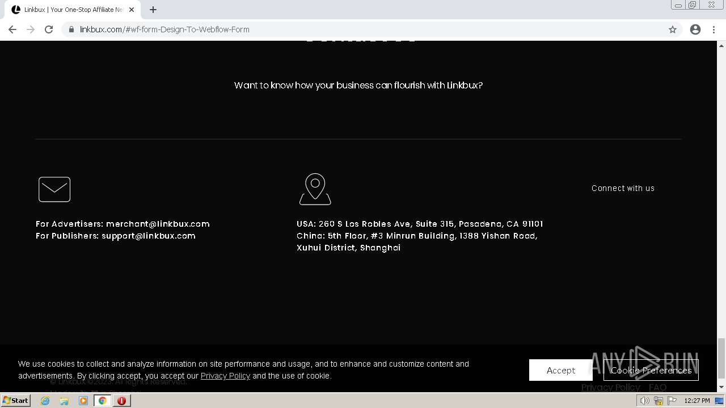
Task: Open the Chrome profile avatar menu
Action: [x=695, y=29]
